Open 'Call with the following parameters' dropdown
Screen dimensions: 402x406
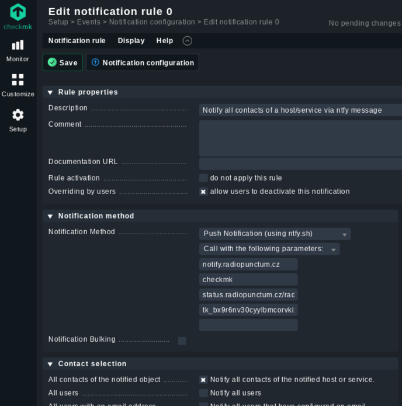(269, 249)
